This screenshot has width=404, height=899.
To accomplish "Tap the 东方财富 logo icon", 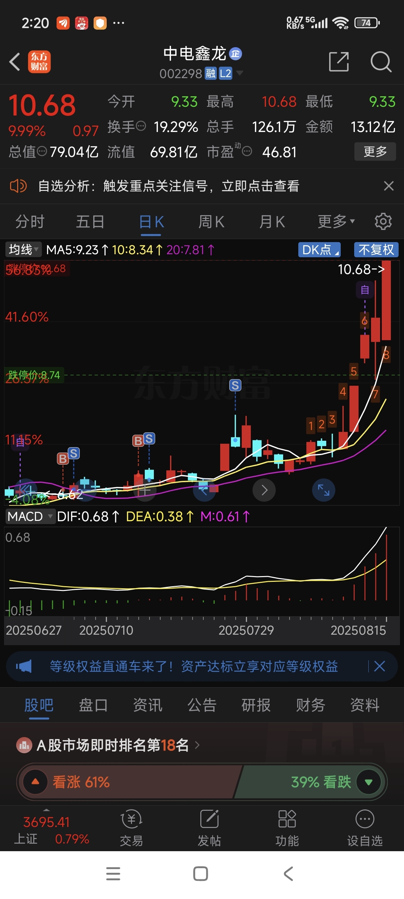I will point(39,62).
